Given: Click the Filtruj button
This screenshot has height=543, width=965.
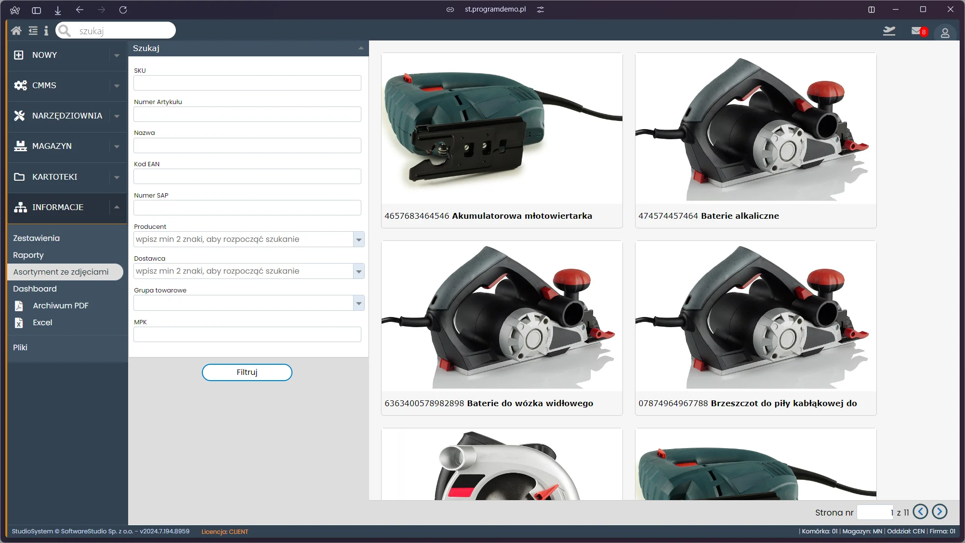Looking at the screenshot, I should click(247, 372).
